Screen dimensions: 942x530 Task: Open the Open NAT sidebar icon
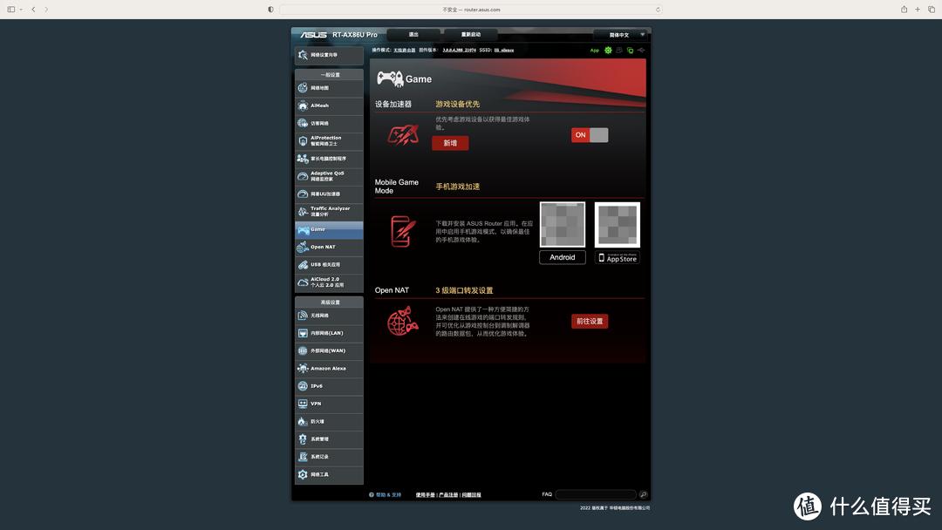tap(304, 247)
